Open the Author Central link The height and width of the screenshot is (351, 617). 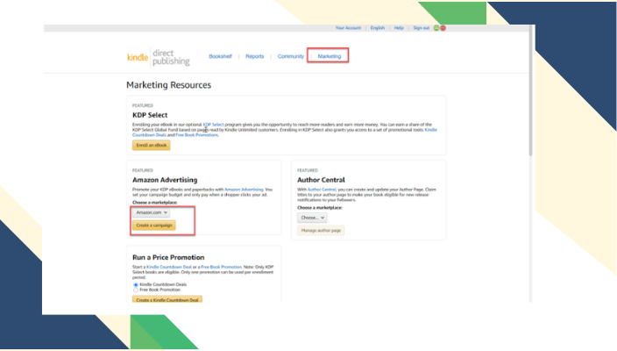(x=322, y=190)
